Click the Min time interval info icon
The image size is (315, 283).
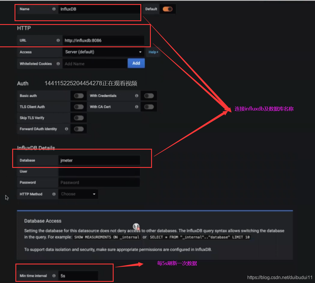[54, 276]
